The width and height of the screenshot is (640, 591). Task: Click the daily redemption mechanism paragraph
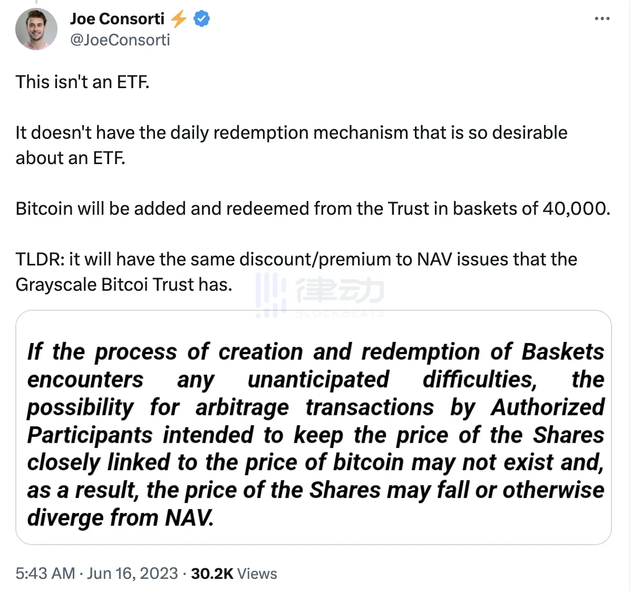click(x=292, y=145)
